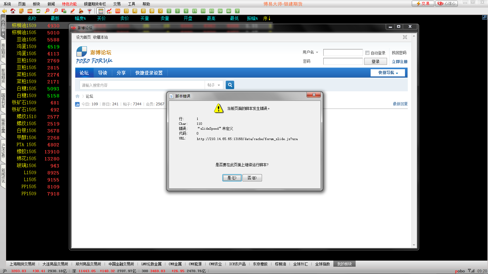This screenshot has height=274, width=488.
Task: Expand the 用户名 login type dropdown
Action: (x=310, y=52)
